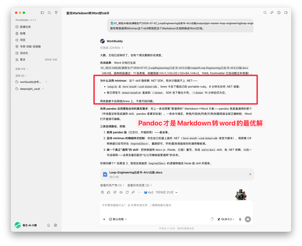Viewport: 302px width, 246px height.
Task: Click the docx output path text
Action: pos(174,68)
